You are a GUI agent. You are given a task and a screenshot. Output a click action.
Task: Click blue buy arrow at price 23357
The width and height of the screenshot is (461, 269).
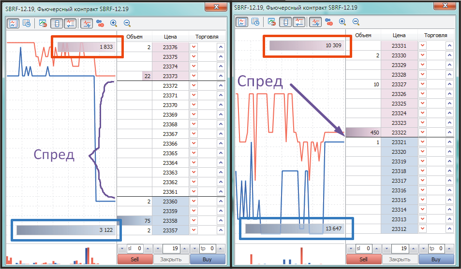(221, 230)
